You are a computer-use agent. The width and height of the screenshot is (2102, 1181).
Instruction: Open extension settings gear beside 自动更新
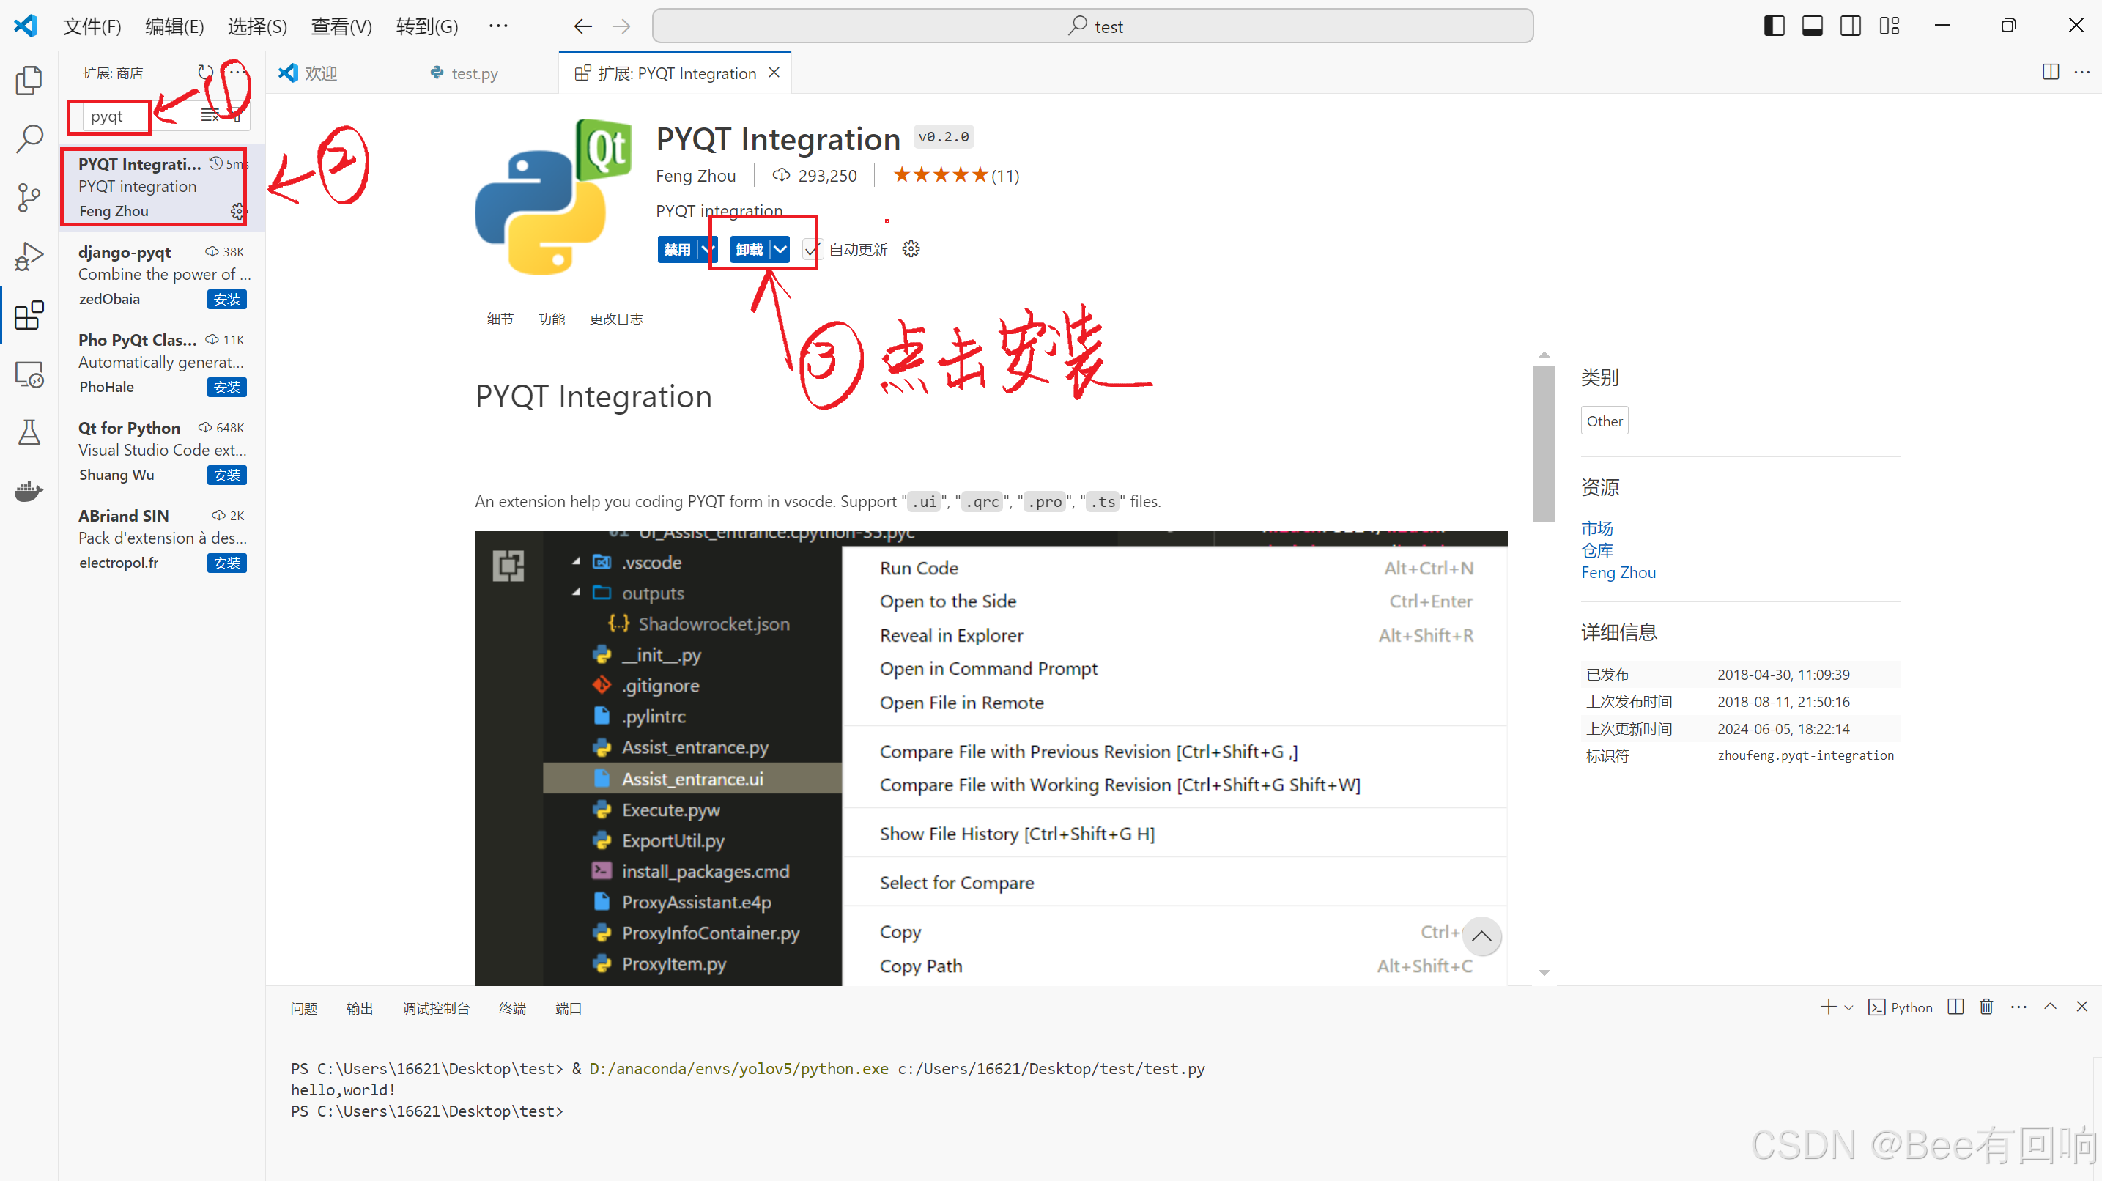[911, 249]
